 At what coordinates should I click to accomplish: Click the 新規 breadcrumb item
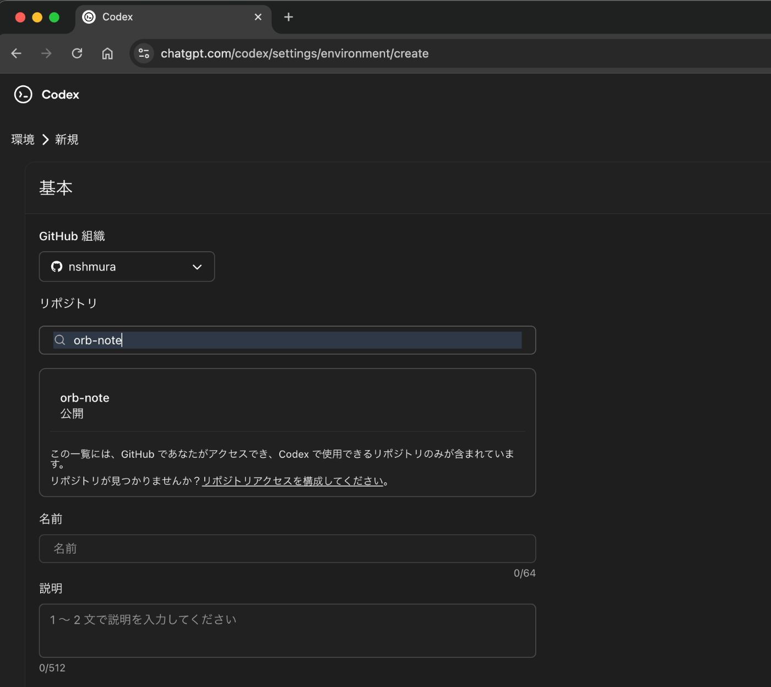[x=67, y=139]
